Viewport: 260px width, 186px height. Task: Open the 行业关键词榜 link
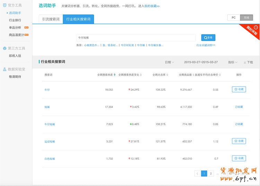206,45
